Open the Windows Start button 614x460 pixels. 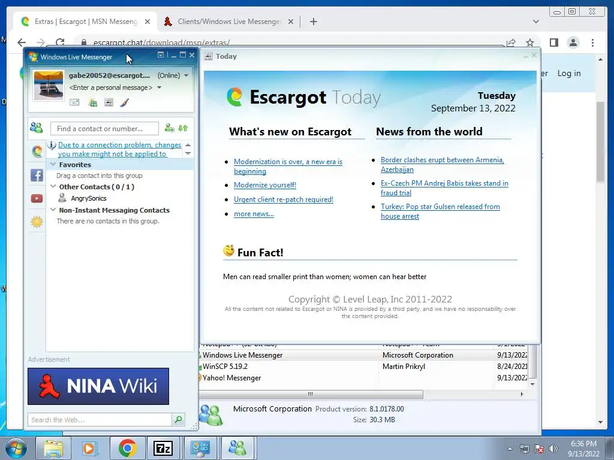[x=16, y=448]
